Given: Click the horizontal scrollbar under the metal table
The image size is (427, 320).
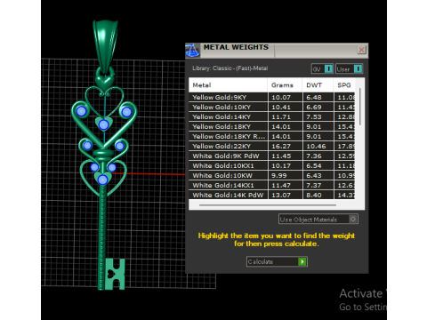Looking at the screenshot, I should click(x=268, y=204).
